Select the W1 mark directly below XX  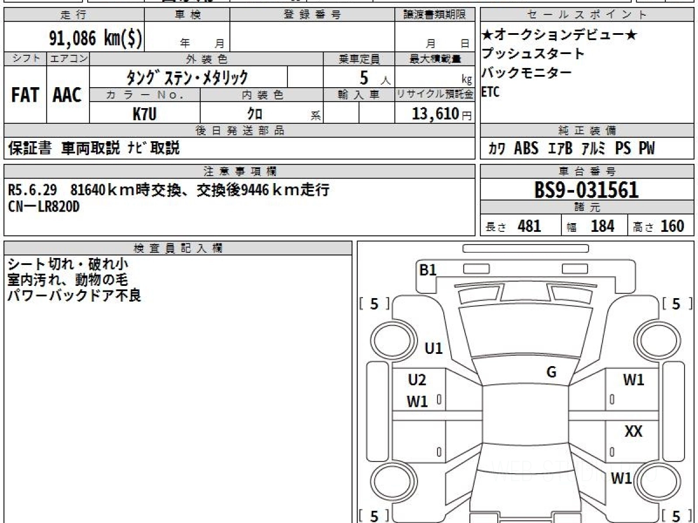point(621,479)
